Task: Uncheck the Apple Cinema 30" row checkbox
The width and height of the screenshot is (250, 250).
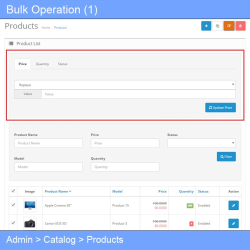Action: [13, 205]
